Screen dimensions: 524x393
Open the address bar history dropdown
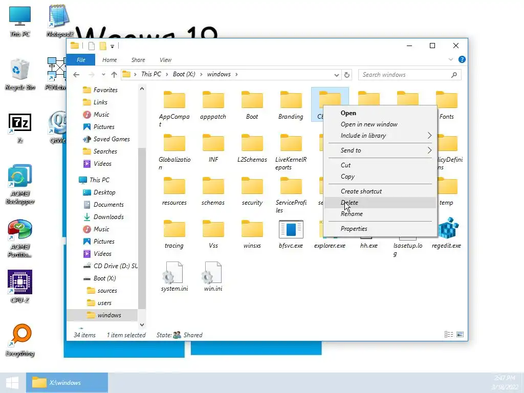coord(337,75)
